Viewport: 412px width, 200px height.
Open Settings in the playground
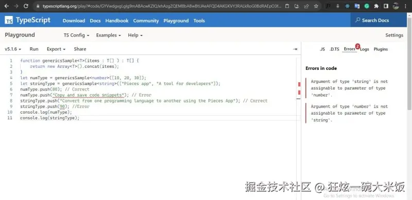[394, 35]
